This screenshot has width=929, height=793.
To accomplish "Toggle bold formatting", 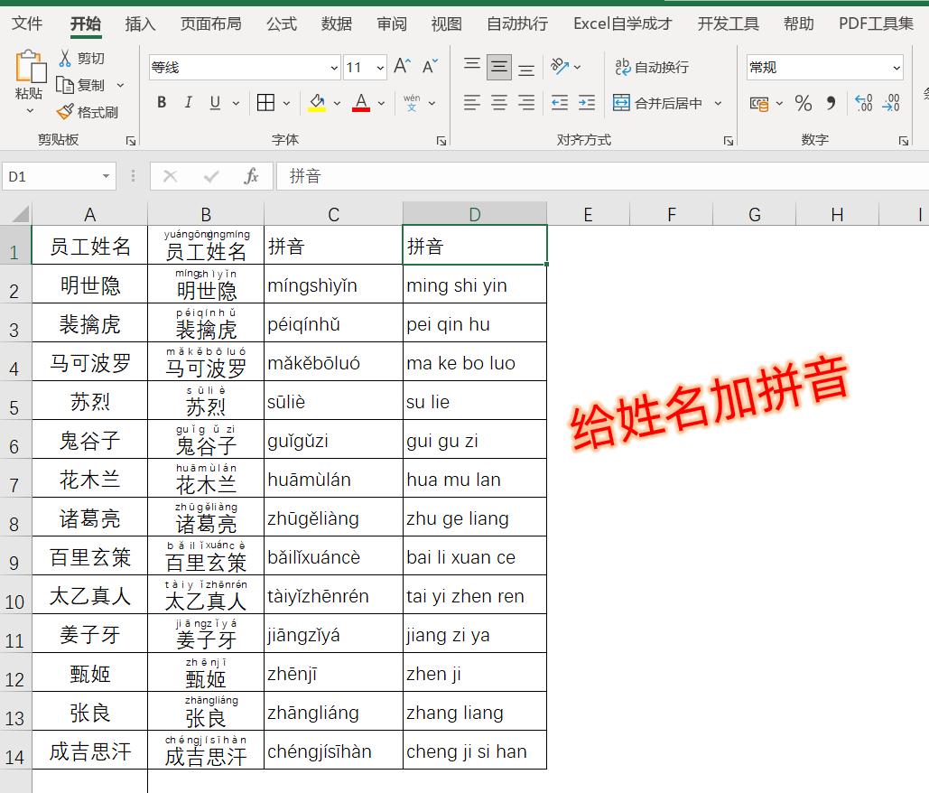I will [161, 102].
